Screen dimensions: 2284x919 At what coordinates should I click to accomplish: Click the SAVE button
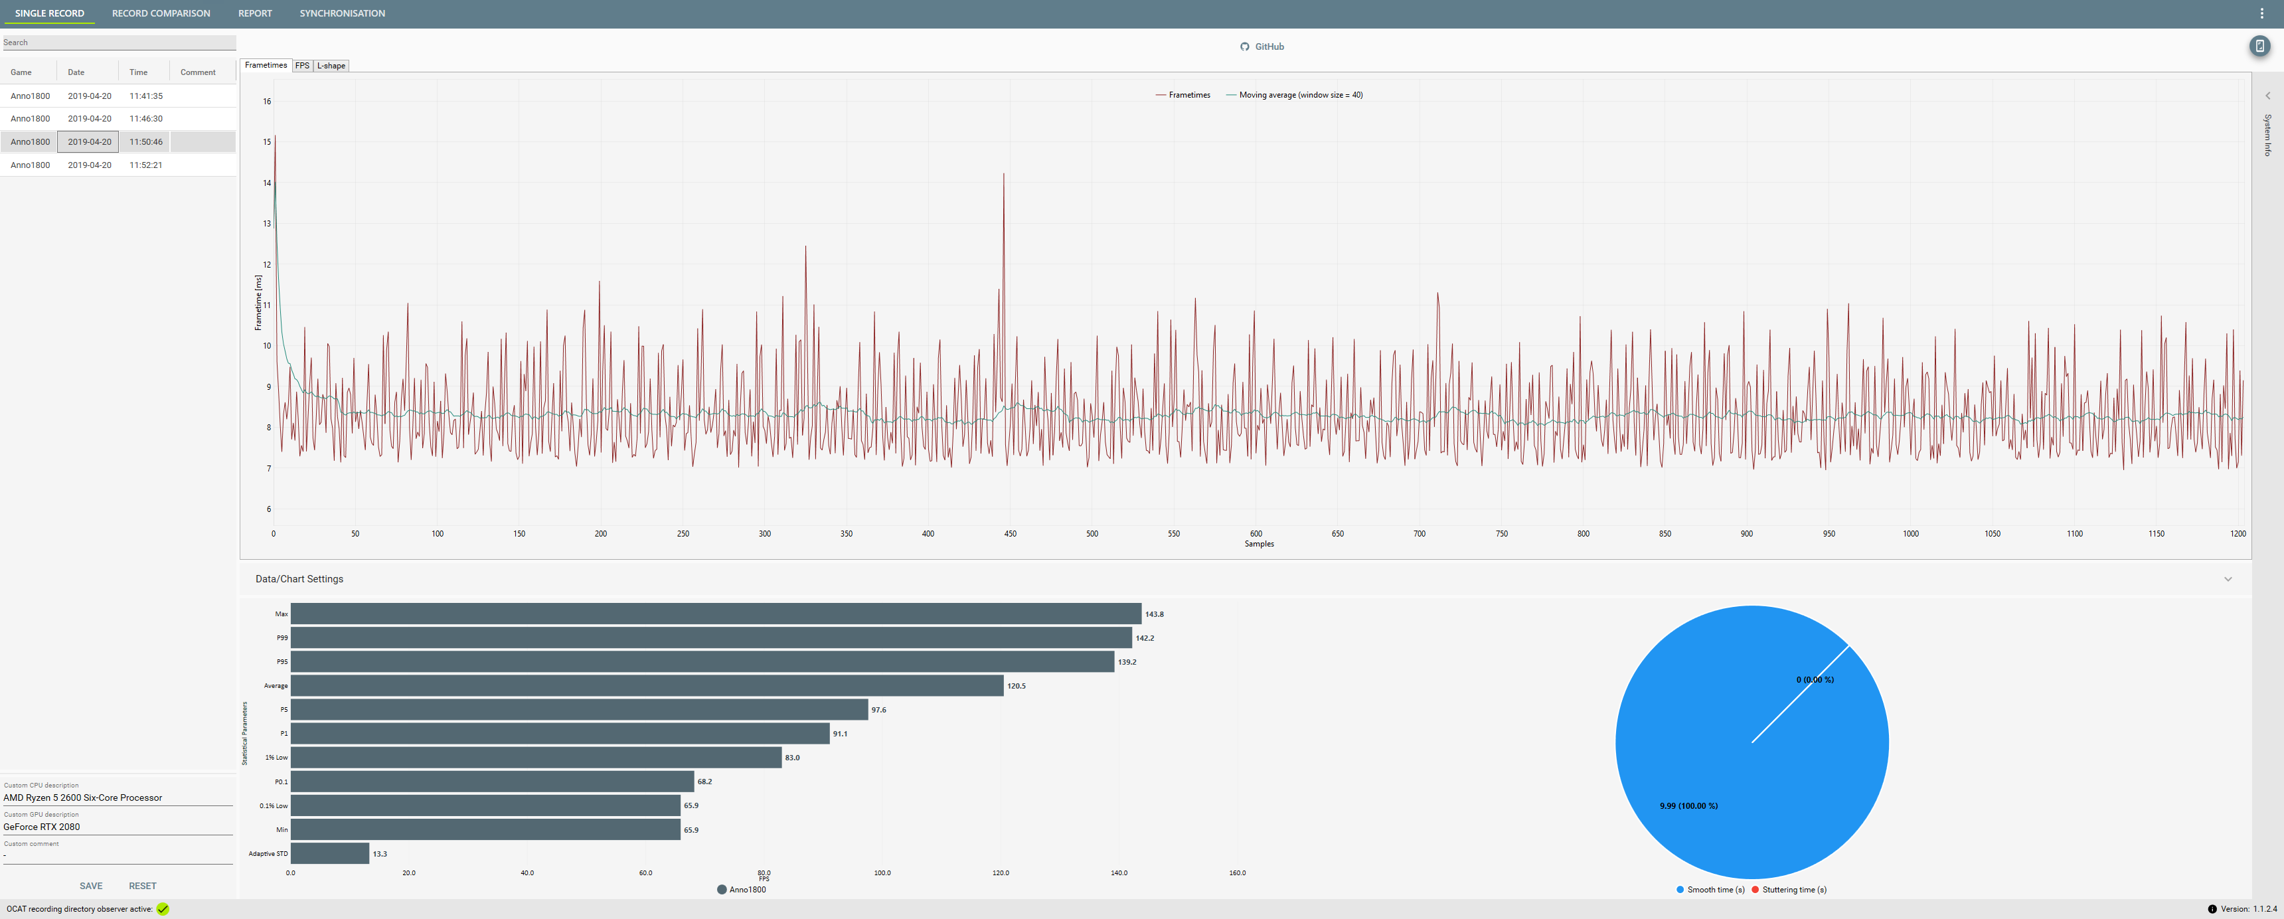tap(92, 886)
